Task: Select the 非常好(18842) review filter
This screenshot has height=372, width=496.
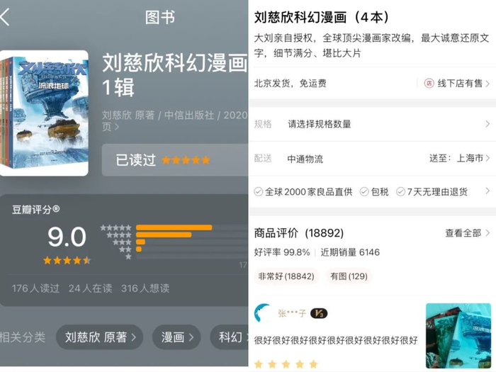Action: coord(286,276)
